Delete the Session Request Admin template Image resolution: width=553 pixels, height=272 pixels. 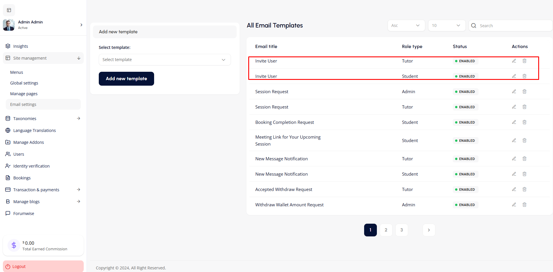click(524, 91)
